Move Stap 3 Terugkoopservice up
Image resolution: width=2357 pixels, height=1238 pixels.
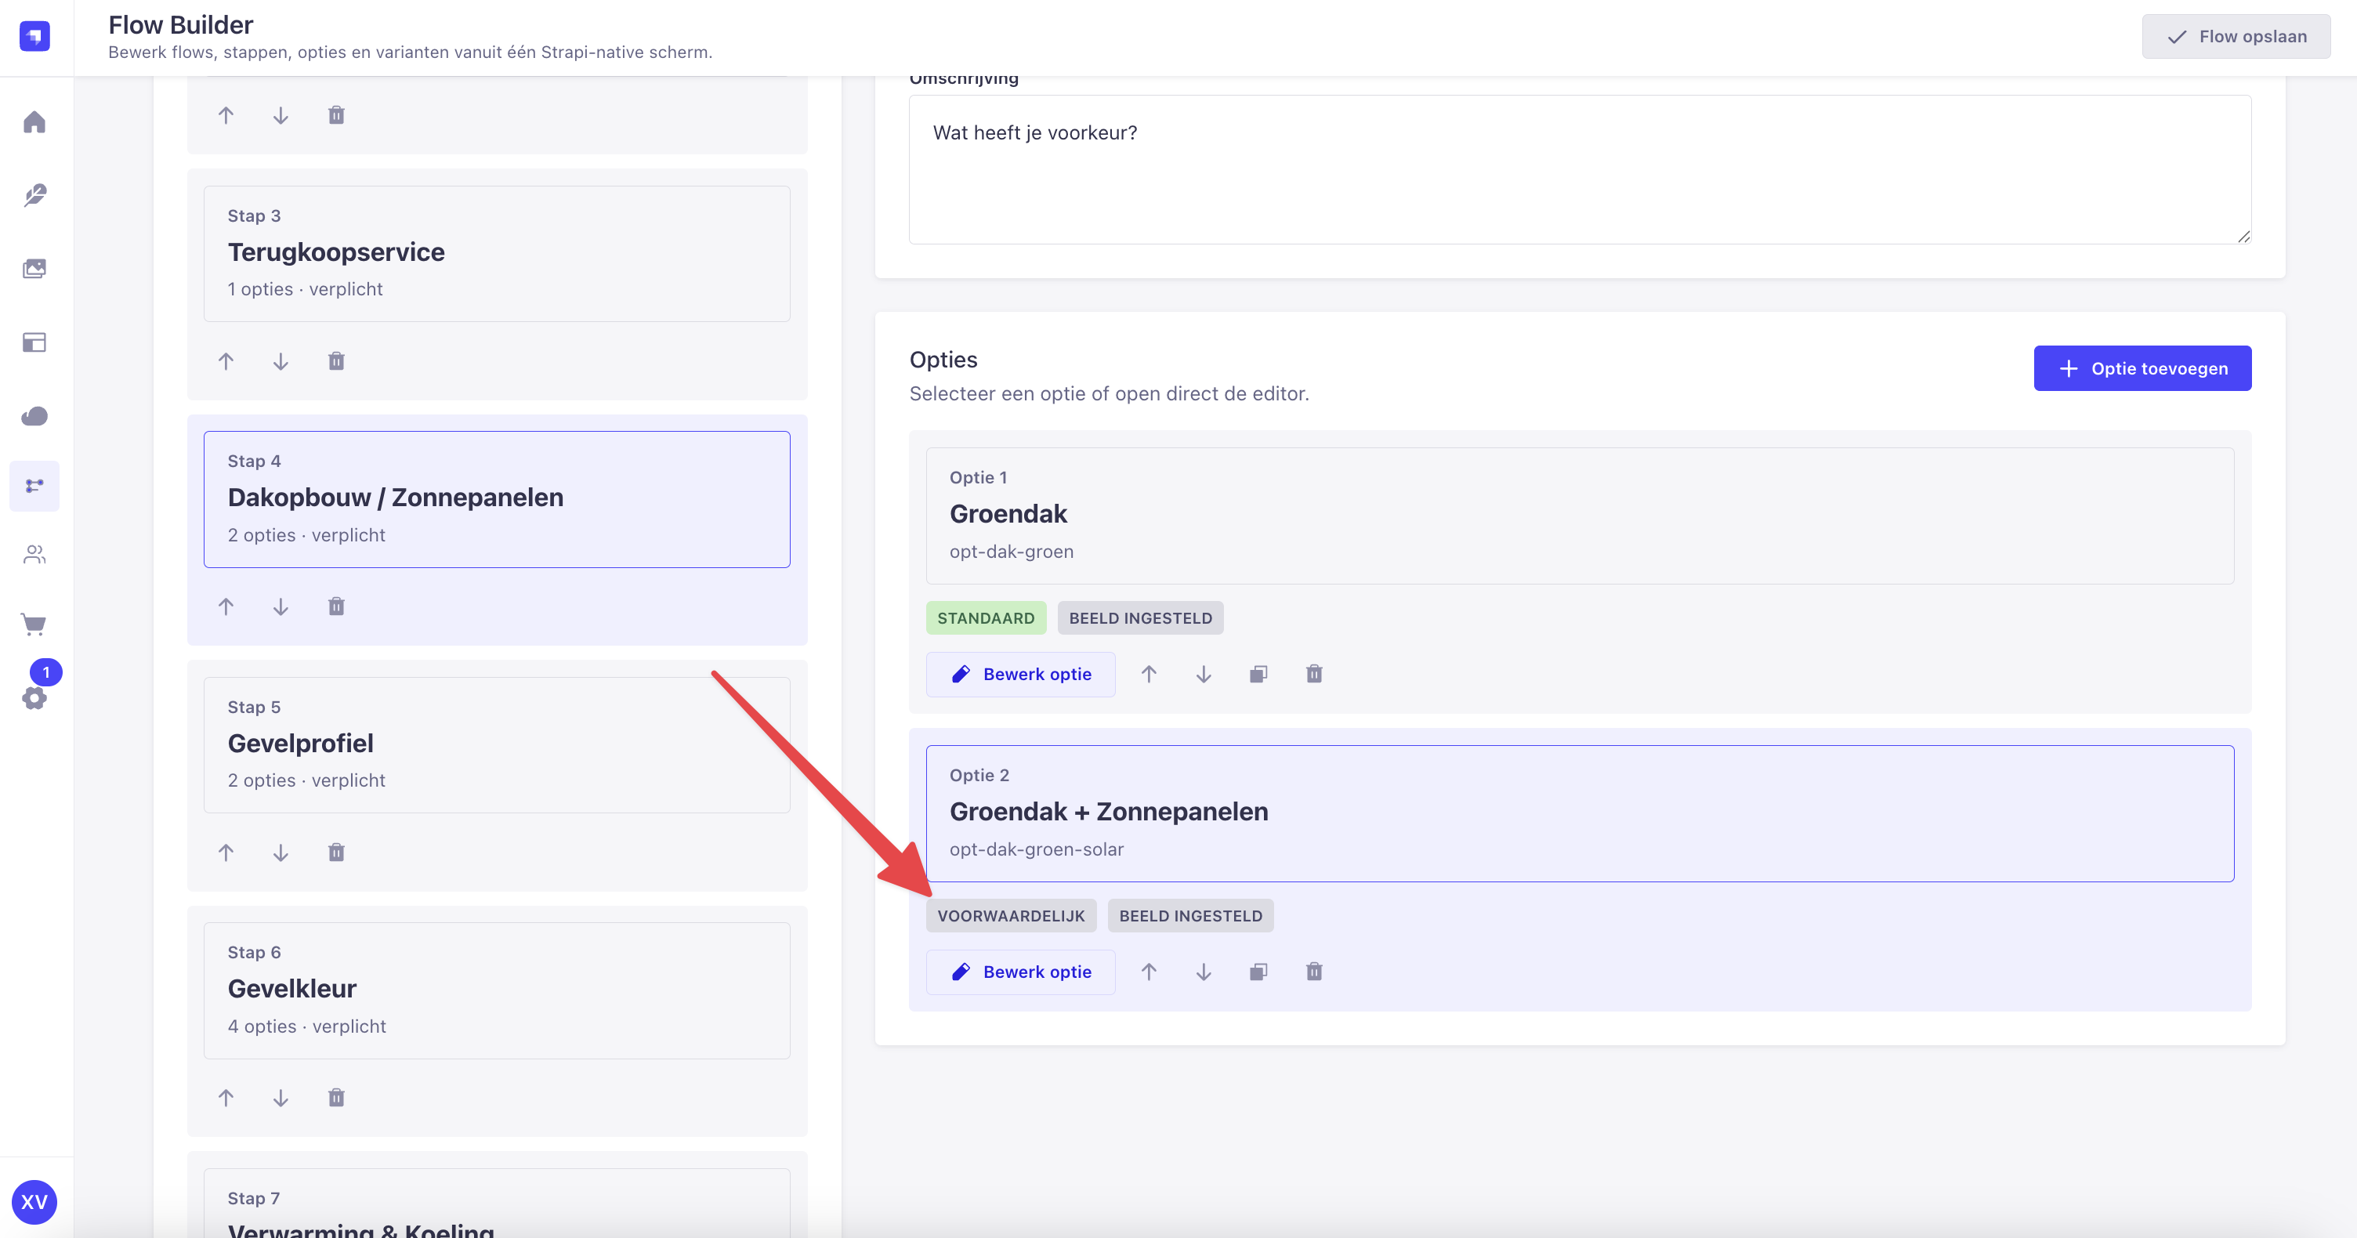pos(226,361)
